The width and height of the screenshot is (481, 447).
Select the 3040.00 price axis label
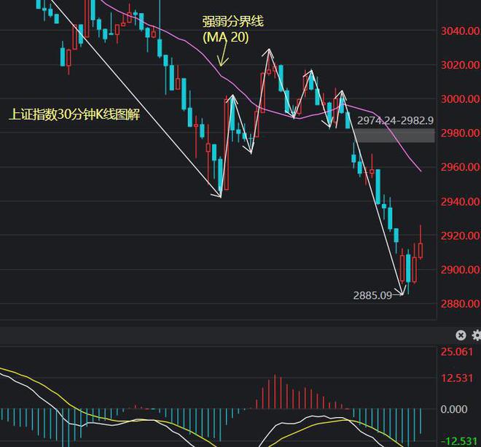(x=460, y=31)
